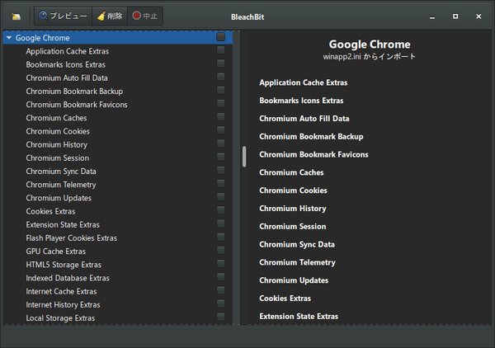Click bold 'Chromium Bookmark Favicons' in details pane
Viewport: 495px width, 348px height.
(313, 154)
